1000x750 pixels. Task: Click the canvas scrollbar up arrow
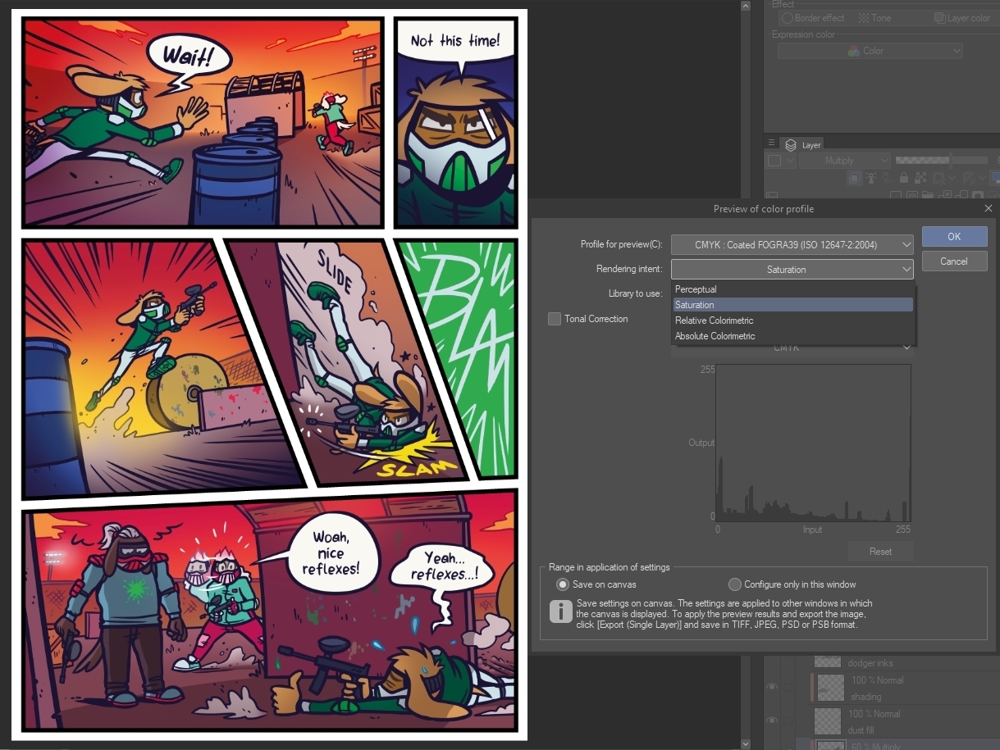[x=745, y=6]
